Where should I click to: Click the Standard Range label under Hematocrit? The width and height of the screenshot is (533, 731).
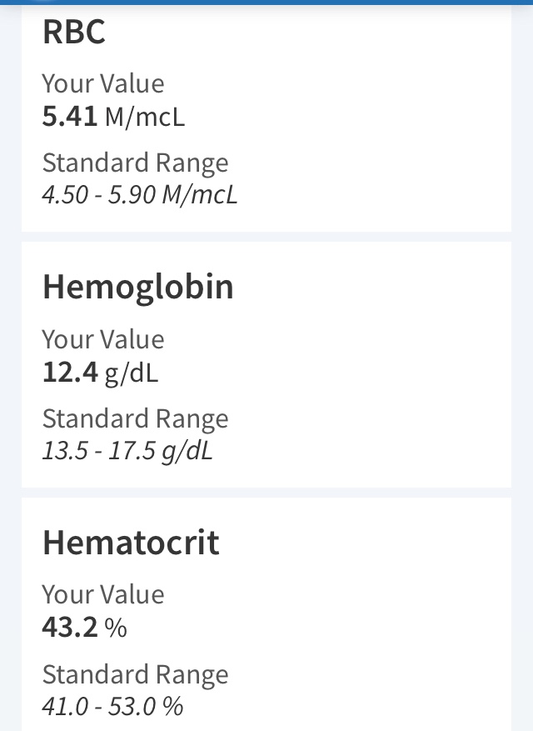(x=135, y=673)
